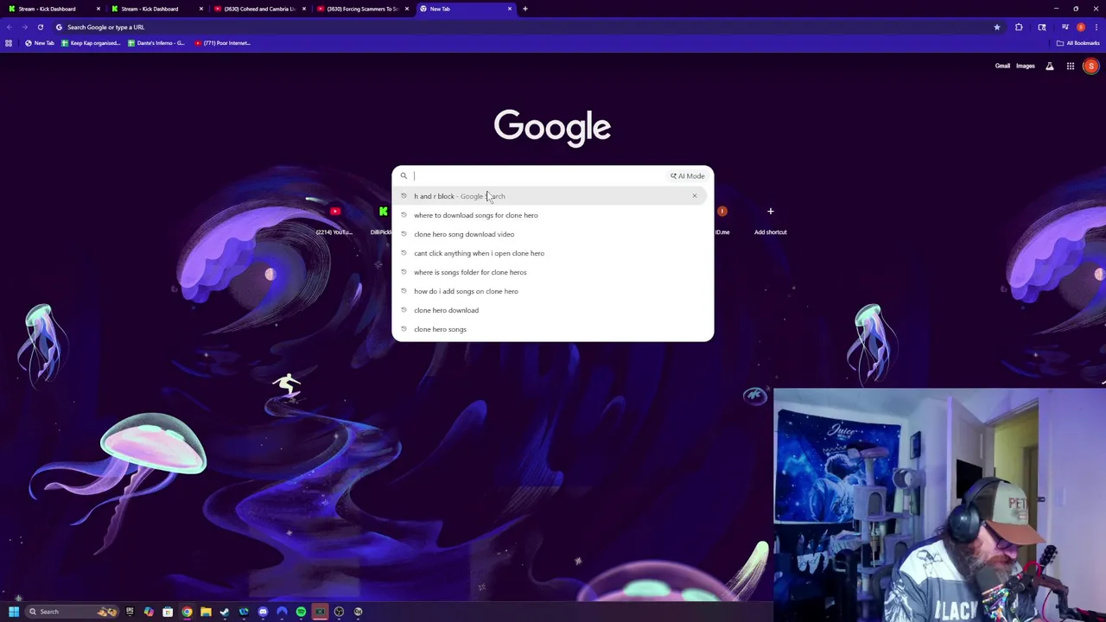This screenshot has width=1106, height=622.
Task: Open Steam from taskbar
Action: tap(225, 612)
